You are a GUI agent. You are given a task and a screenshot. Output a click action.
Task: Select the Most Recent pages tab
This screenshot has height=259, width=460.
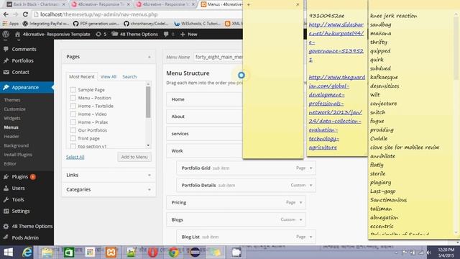(x=81, y=76)
